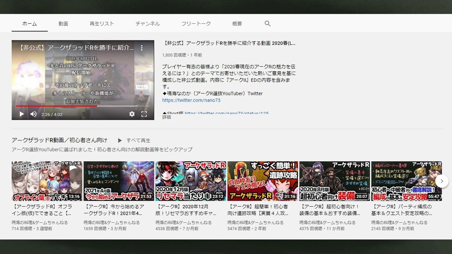
Task: Open title 超初心者向け!装備の基本
Action: [330, 210]
